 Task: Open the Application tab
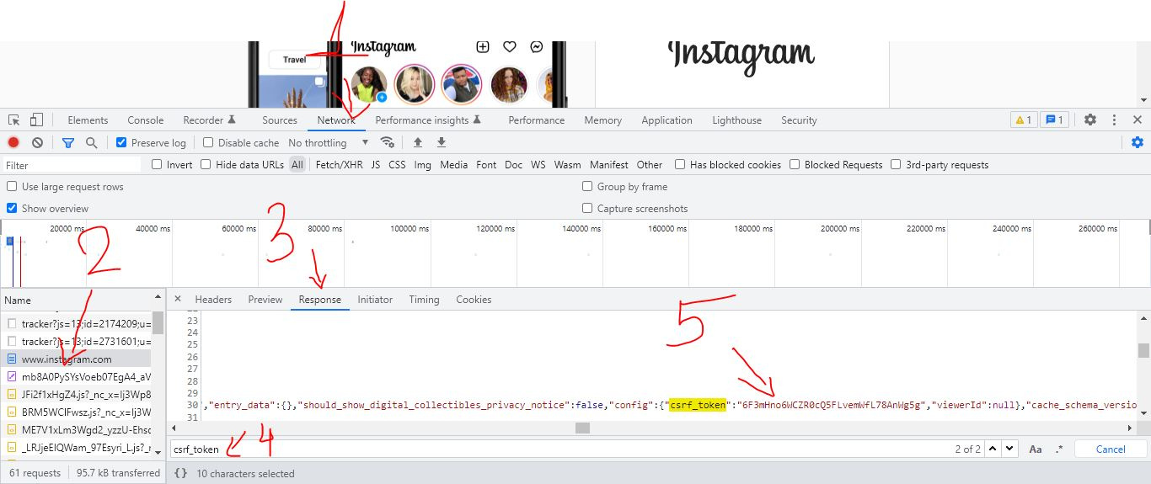[x=667, y=120]
